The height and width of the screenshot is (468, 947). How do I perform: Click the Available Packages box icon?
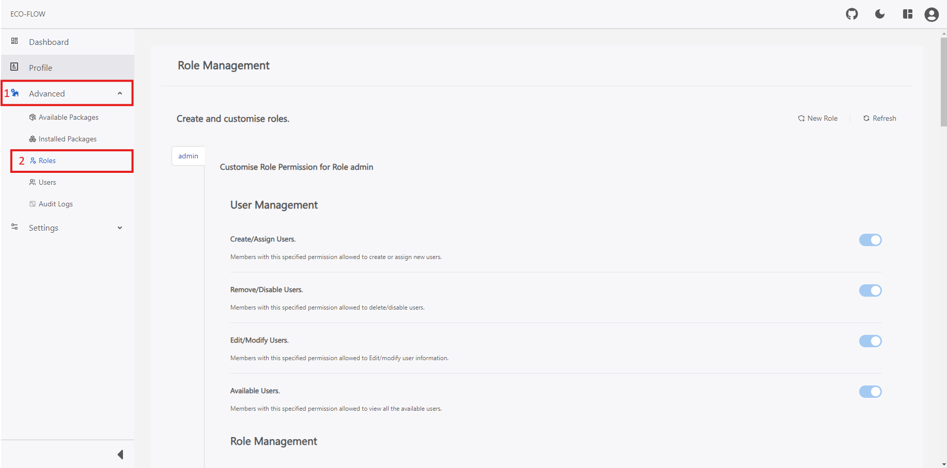(x=33, y=117)
